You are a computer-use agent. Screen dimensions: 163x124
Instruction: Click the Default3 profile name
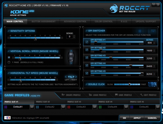(x=81, y=107)
